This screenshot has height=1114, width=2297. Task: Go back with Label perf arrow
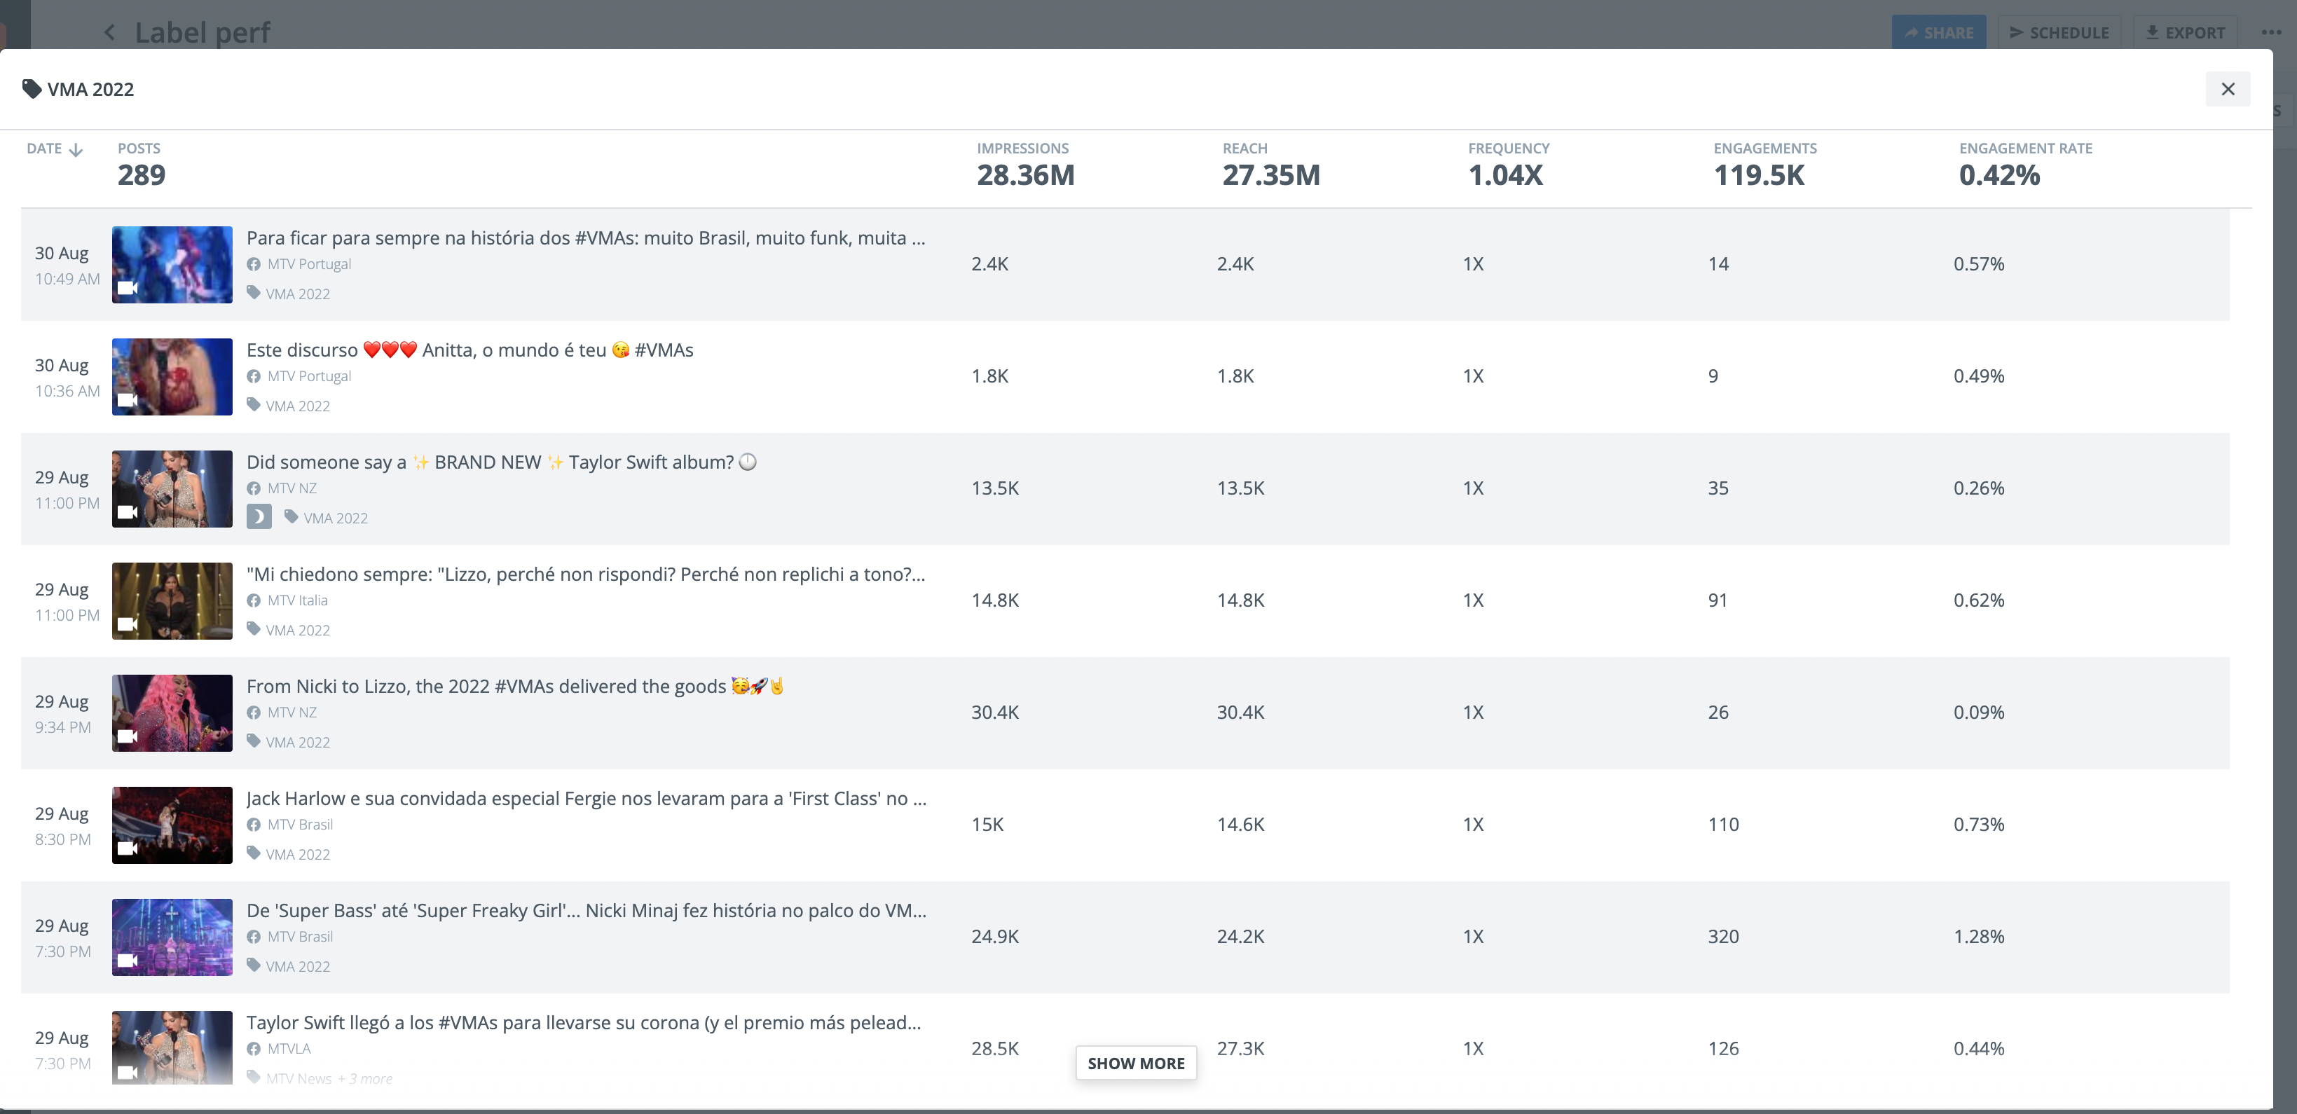(x=110, y=33)
